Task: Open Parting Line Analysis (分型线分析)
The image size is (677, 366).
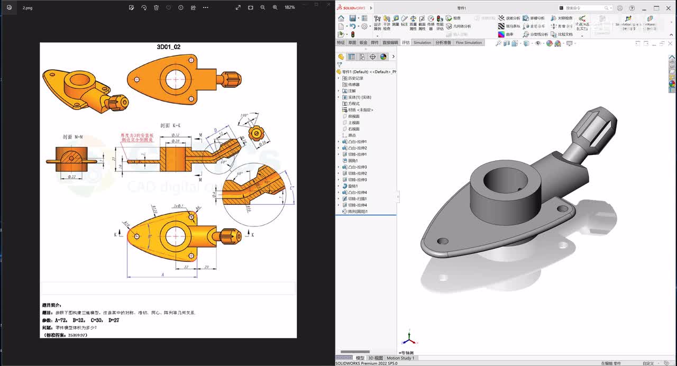Action: (x=536, y=34)
